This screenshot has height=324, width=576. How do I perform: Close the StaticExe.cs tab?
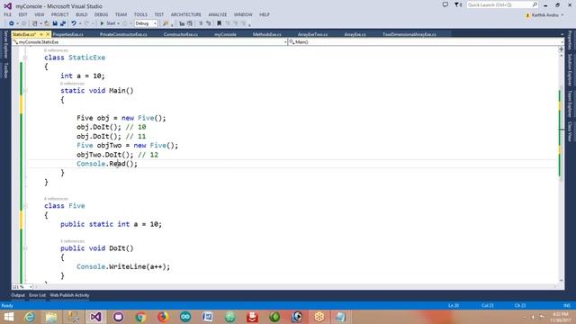[x=48, y=34]
